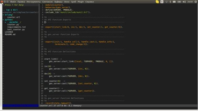Click the left vertical scrollbar of the tree

click(x=1, y=55)
